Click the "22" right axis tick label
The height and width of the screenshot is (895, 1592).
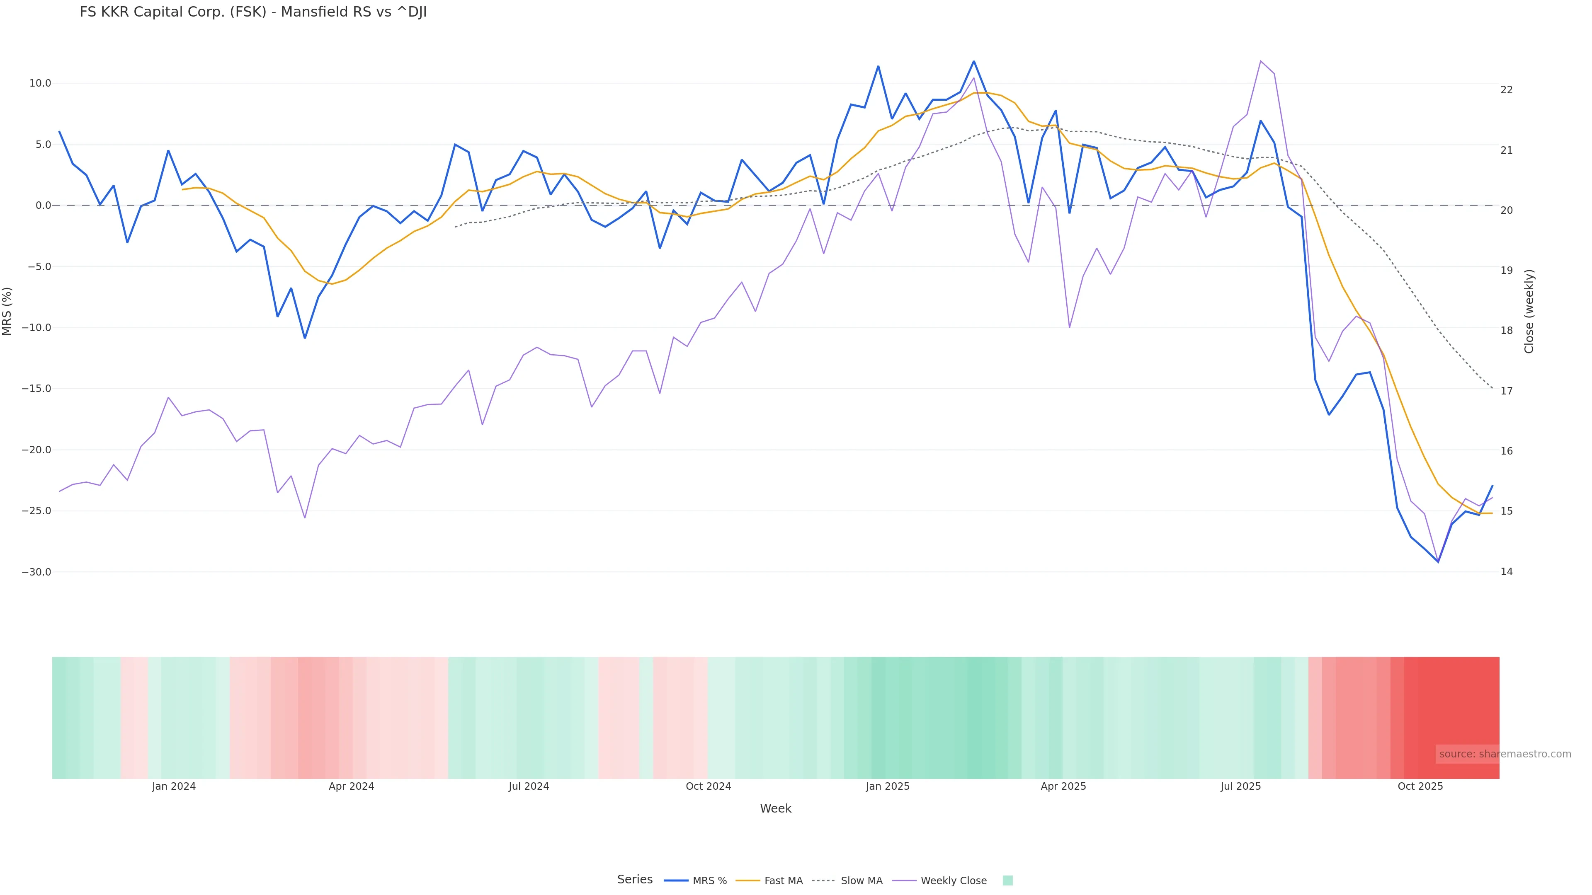(1506, 90)
